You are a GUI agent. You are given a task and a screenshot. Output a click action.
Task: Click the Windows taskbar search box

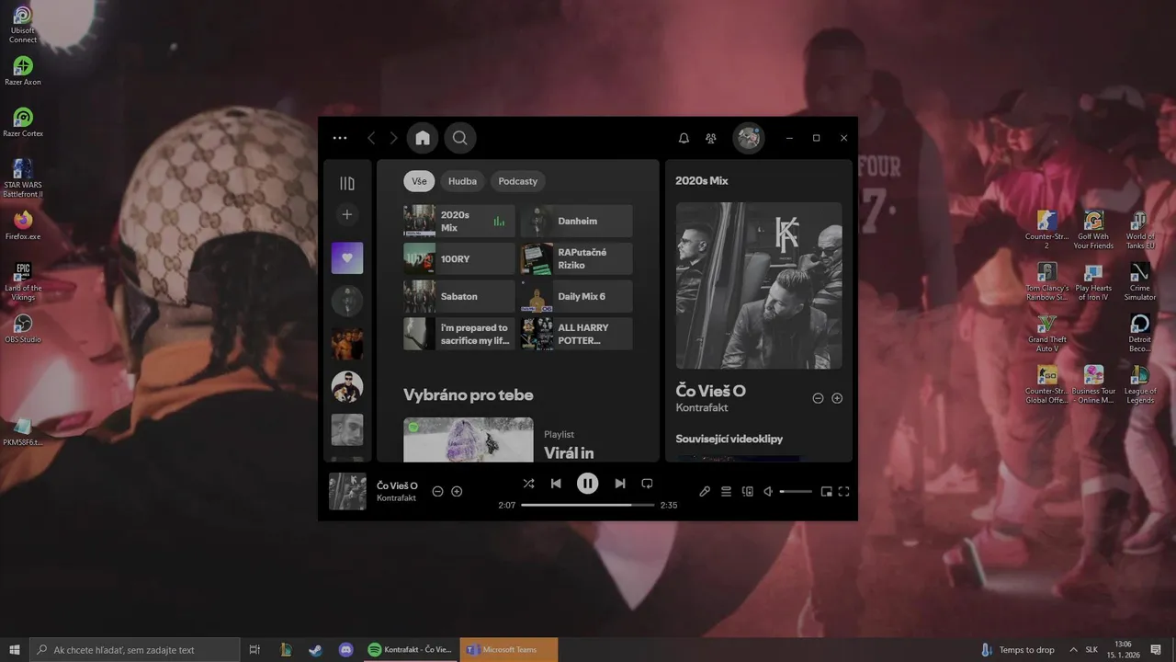(135, 650)
